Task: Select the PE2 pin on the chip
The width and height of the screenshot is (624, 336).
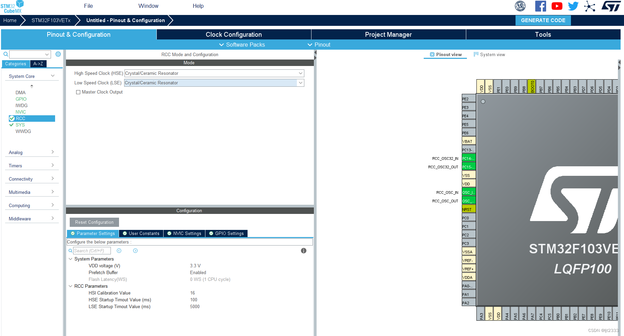Action: pos(469,99)
